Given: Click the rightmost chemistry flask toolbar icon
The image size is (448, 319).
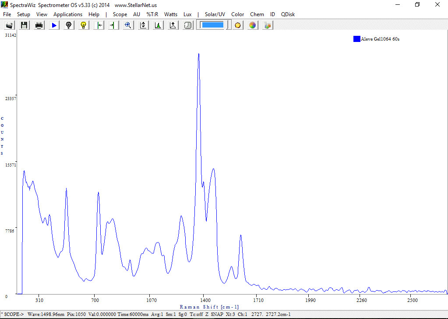Looking at the screenshot, I should pos(268,25).
